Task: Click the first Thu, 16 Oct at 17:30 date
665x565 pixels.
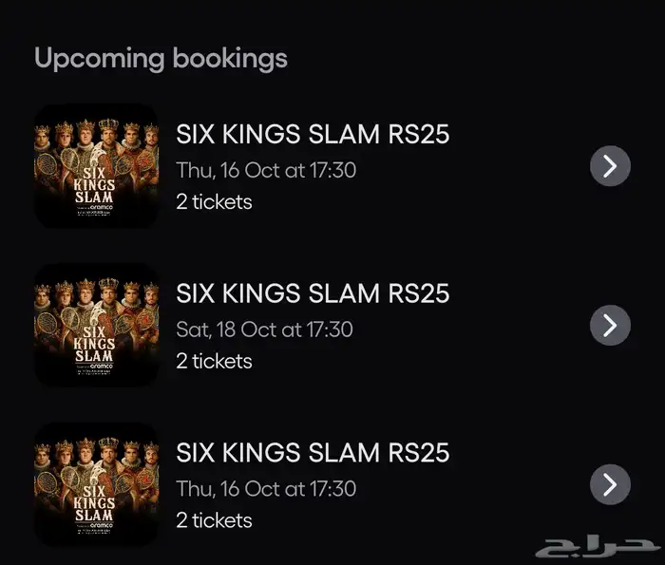Action: pyautogui.click(x=266, y=171)
